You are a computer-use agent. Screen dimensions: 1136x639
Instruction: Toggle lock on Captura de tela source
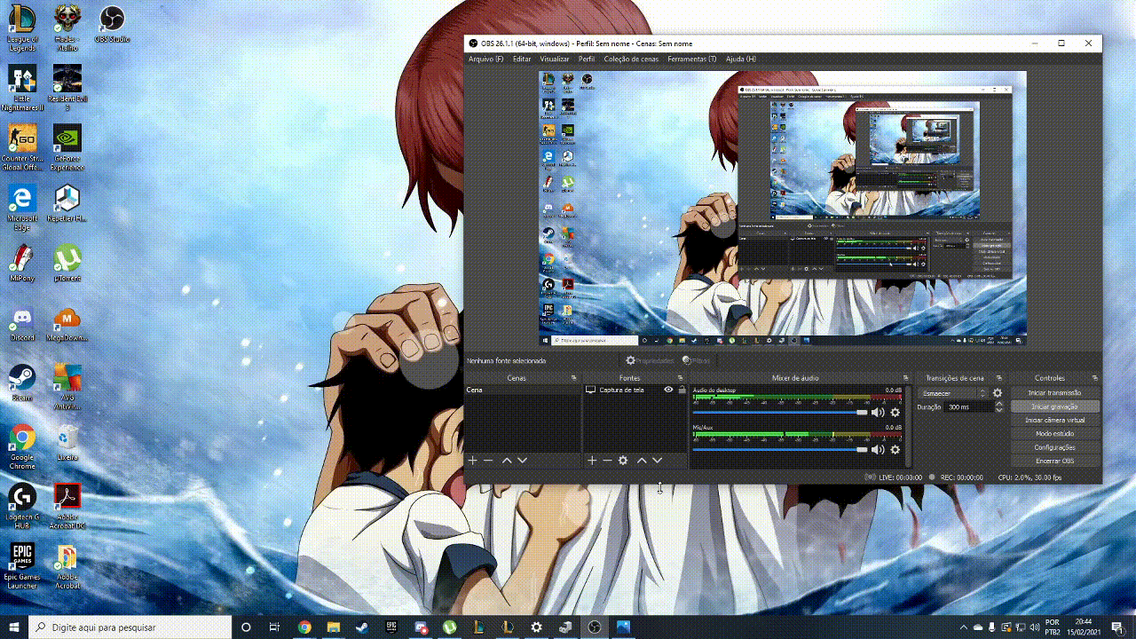pyautogui.click(x=682, y=390)
